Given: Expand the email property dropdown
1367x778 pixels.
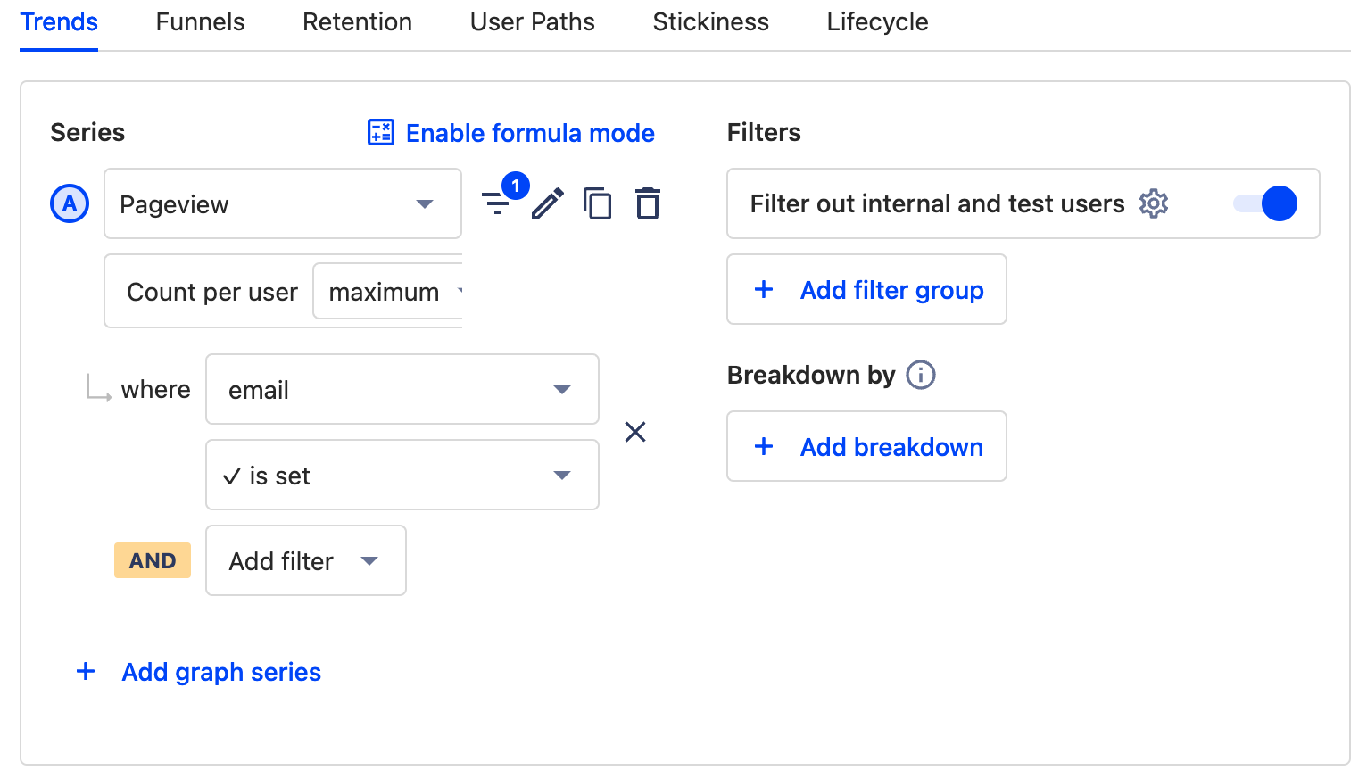Looking at the screenshot, I should (x=562, y=389).
